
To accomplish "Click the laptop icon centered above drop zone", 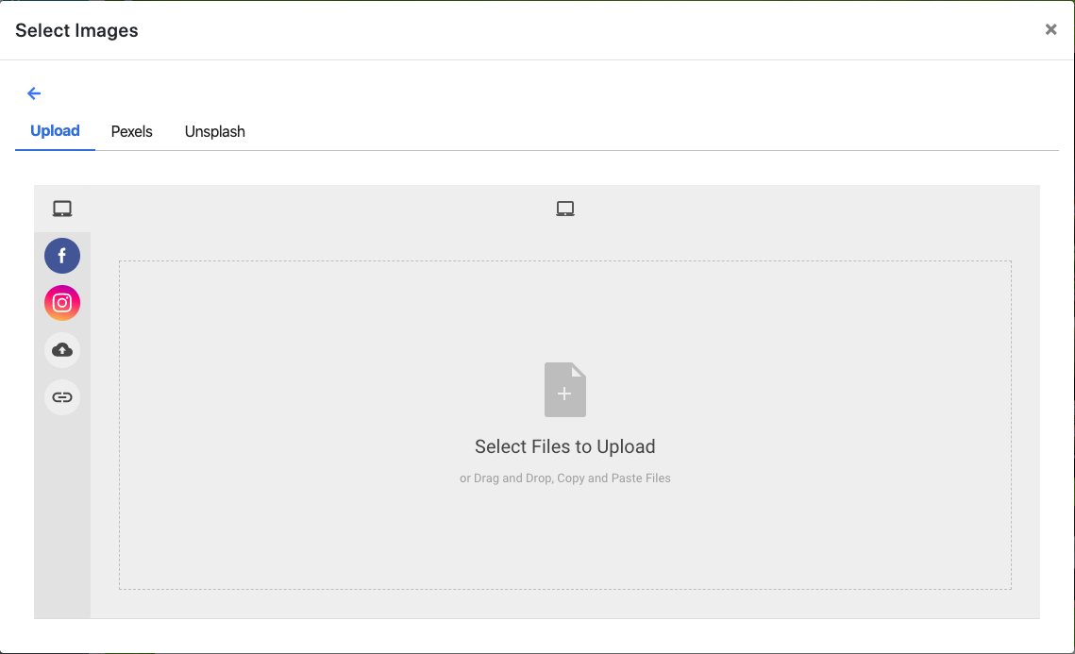I will pyautogui.click(x=565, y=209).
